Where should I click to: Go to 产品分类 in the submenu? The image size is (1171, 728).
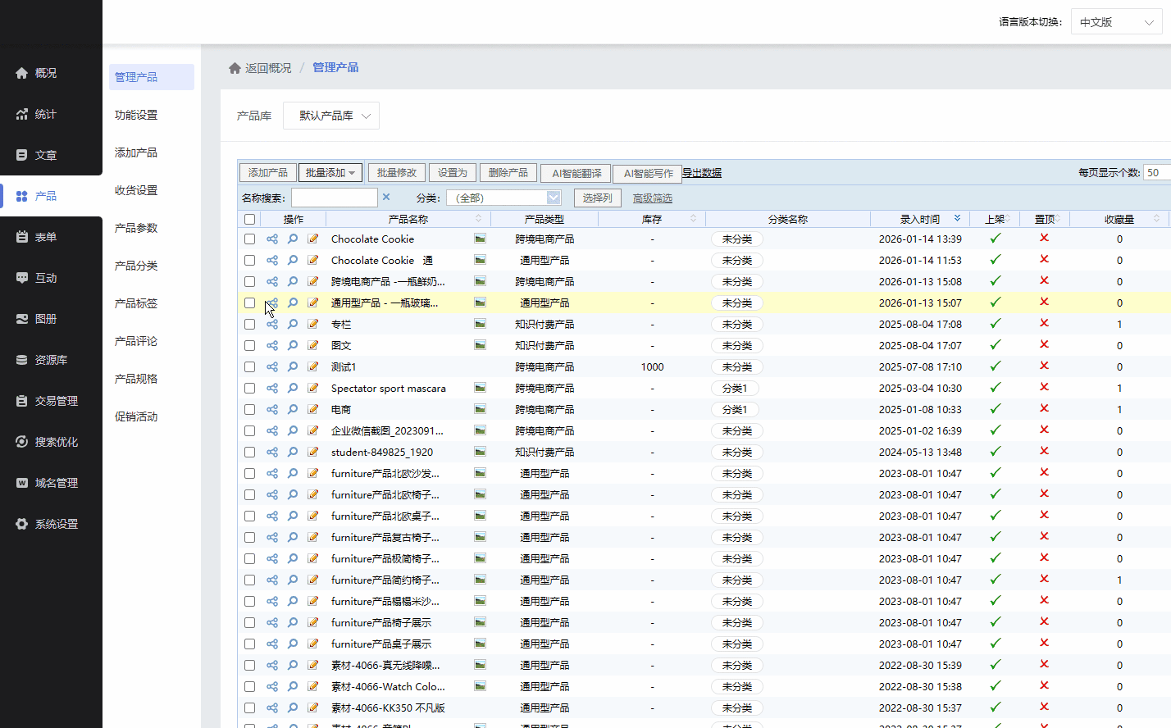pyautogui.click(x=136, y=266)
